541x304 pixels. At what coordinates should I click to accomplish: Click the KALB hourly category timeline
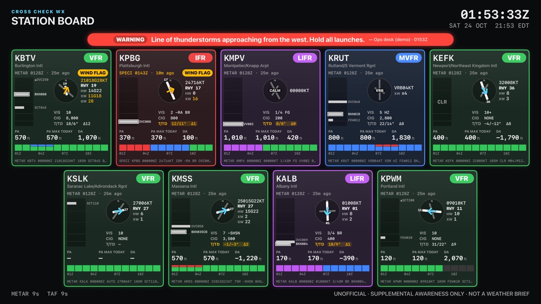(x=323, y=268)
